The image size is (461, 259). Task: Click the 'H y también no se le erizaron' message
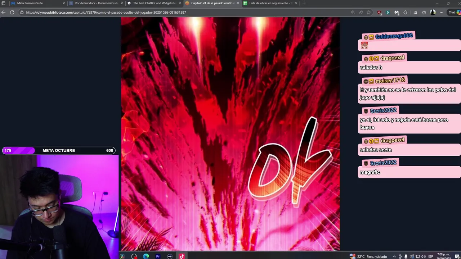tap(409, 94)
